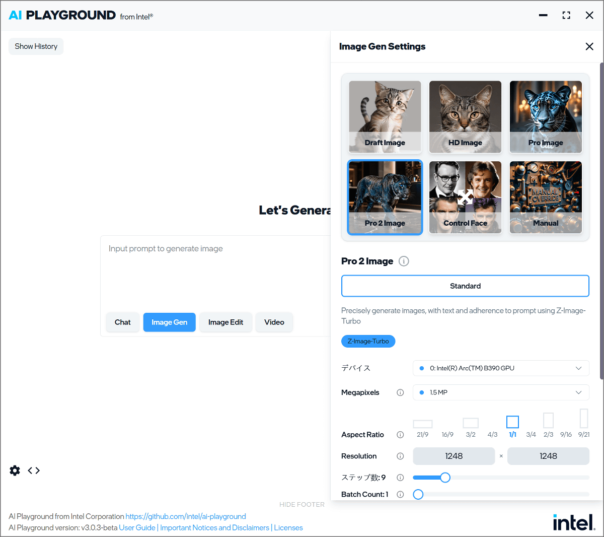The image size is (604, 537).
Task: Choose the Pro 2 Image preset thumbnail
Action: [x=385, y=197]
